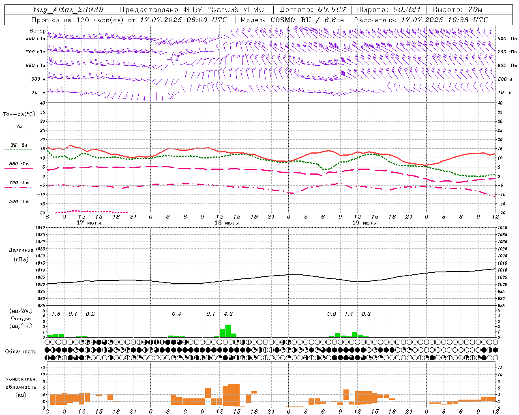The width and height of the screenshot is (519, 415).
Task: Click the 1.1 precipitation total
Action: click(349, 314)
